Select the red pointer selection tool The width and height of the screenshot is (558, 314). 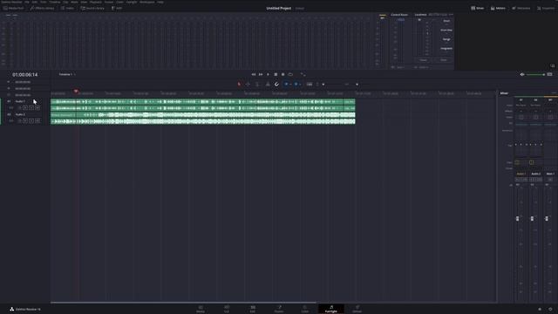tap(239, 84)
